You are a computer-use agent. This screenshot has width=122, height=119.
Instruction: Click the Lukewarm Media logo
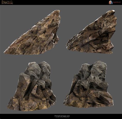click(x=115, y=2)
